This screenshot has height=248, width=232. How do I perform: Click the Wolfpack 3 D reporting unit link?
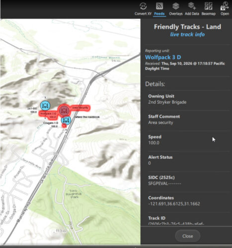pos(163,57)
